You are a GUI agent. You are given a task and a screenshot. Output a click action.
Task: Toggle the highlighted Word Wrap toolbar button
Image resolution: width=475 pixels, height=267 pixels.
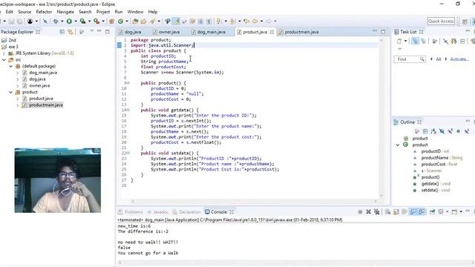click(176, 22)
